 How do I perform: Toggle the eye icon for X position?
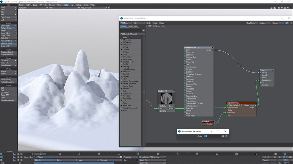[18, 154]
